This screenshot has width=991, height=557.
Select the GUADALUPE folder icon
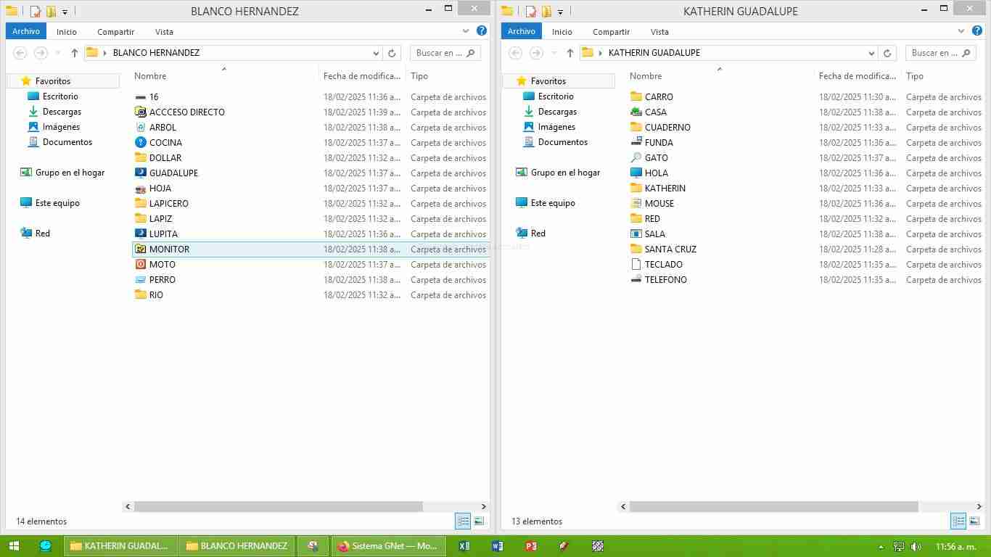[141, 173]
